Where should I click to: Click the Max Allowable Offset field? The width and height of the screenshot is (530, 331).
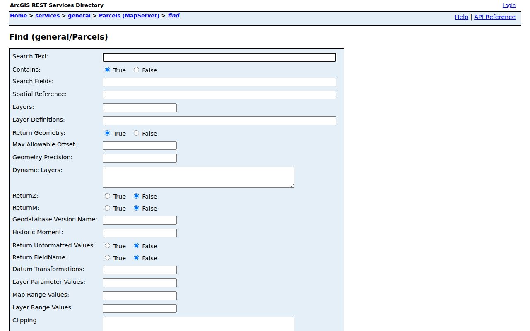[140, 146]
